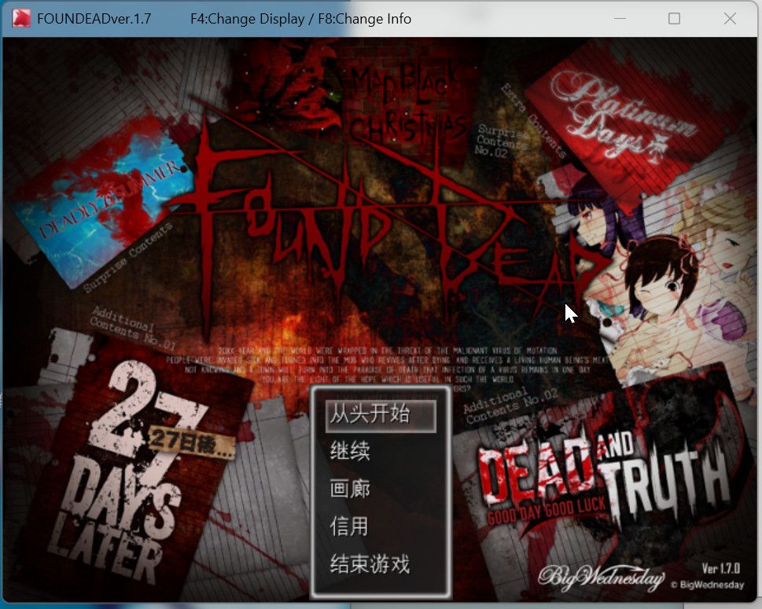Click the Ver 1.7.0 version text
762x609 pixels.
721,568
